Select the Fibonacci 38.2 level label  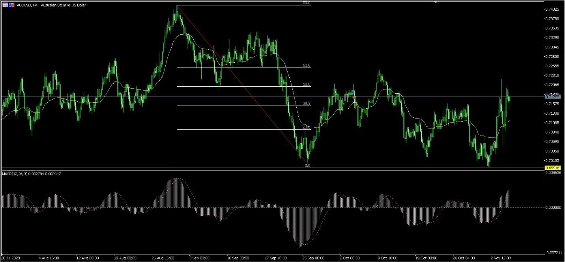tap(307, 103)
